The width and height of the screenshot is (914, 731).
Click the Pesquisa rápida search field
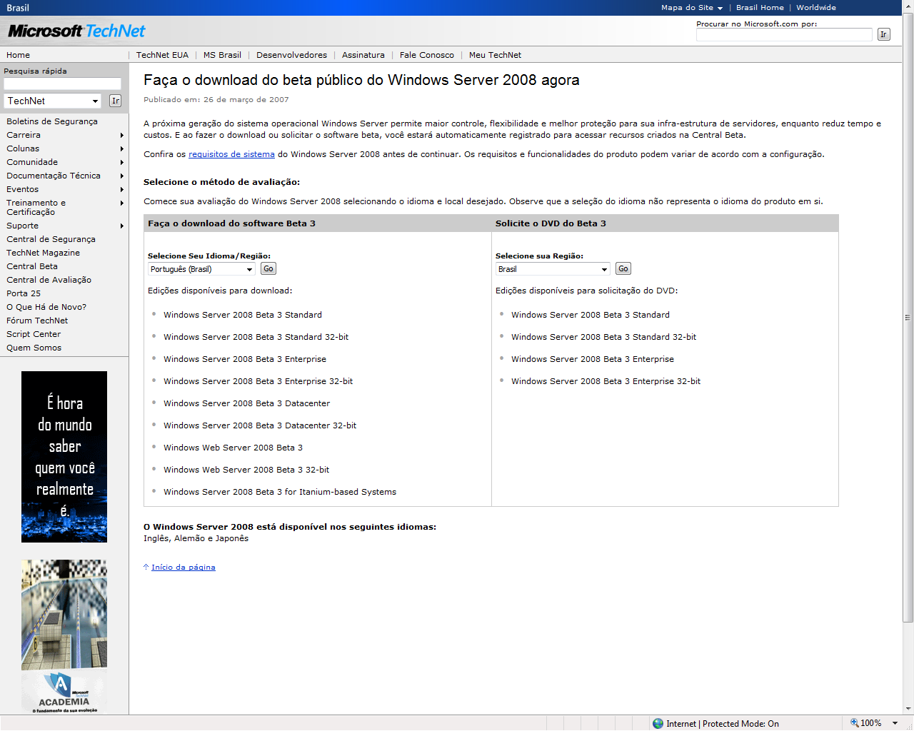62,84
